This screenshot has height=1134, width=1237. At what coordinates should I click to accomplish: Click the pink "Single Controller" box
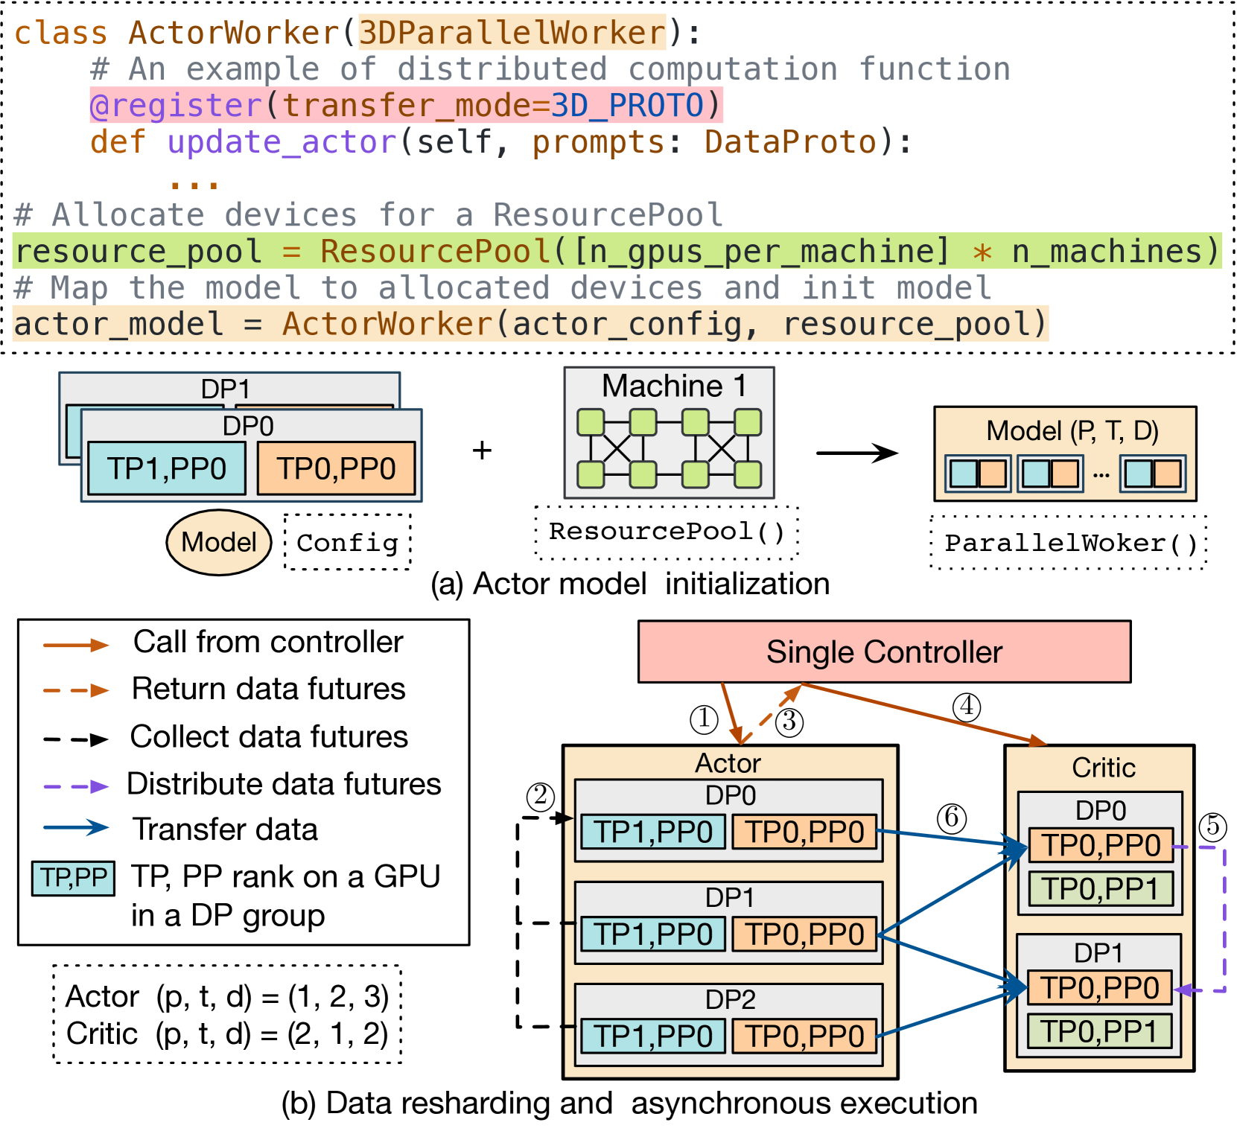[884, 652]
